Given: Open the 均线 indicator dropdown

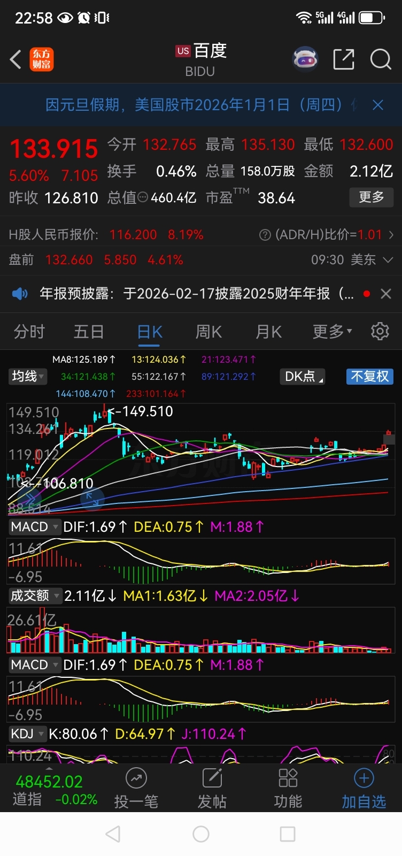Looking at the screenshot, I should [x=28, y=376].
